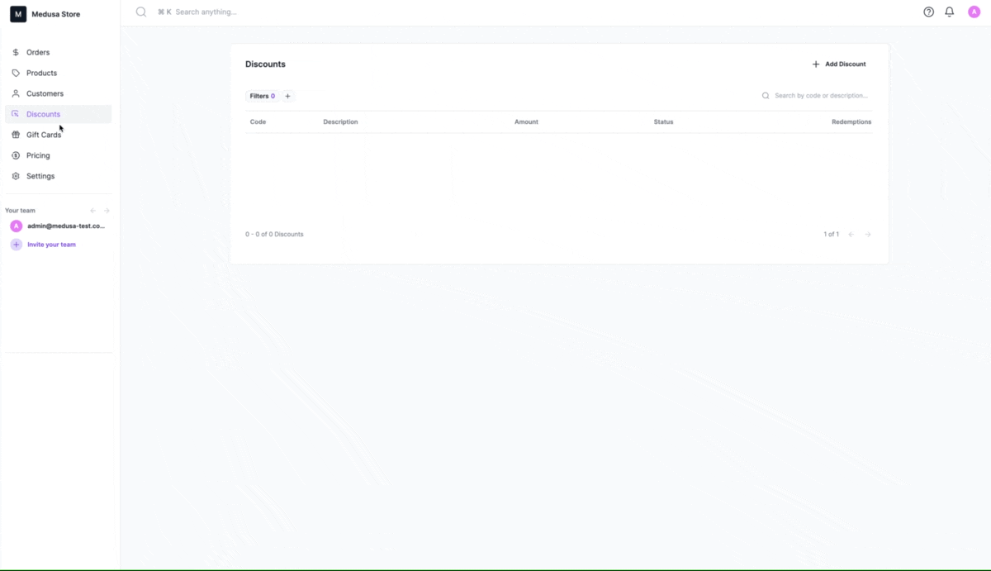Click the Discounts sidebar icon
This screenshot has width=991, height=571.
tap(16, 114)
